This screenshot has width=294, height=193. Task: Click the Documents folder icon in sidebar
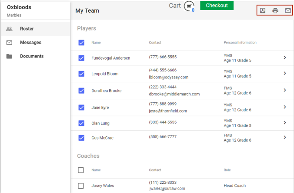9,56
